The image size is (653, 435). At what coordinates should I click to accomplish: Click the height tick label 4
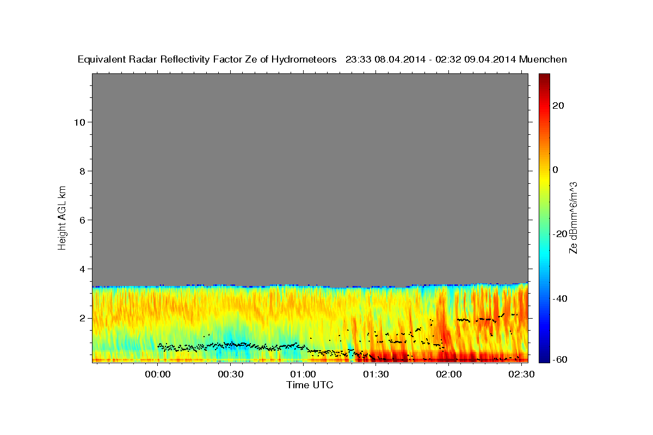pos(82,269)
